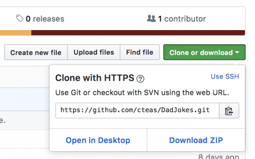Open the Clone or download dropdown

[x=204, y=52]
